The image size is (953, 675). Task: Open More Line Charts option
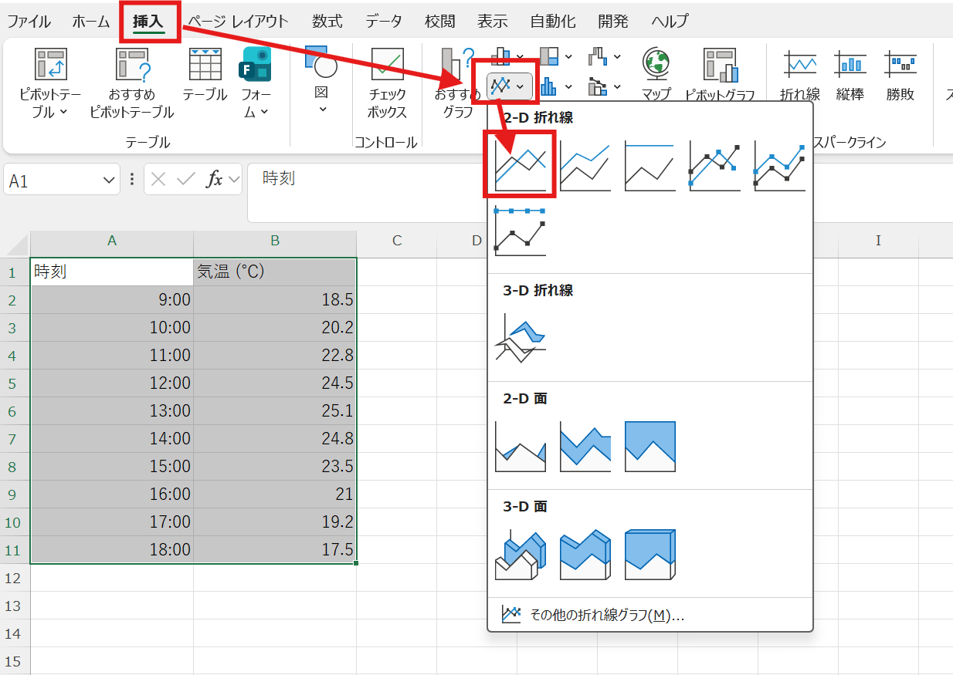point(606,615)
